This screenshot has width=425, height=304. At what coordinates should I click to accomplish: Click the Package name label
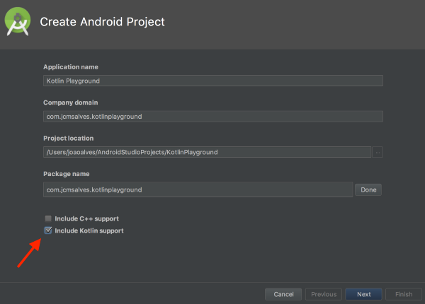(x=67, y=174)
